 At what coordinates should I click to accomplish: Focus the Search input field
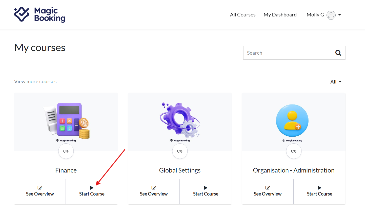(x=294, y=53)
